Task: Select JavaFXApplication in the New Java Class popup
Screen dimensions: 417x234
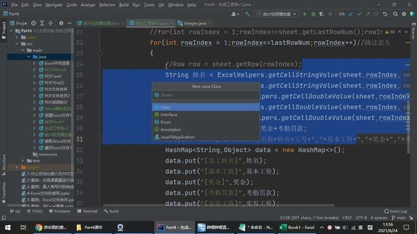Action: coord(206,137)
